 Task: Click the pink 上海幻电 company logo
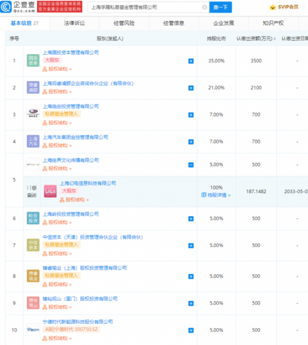50,191
